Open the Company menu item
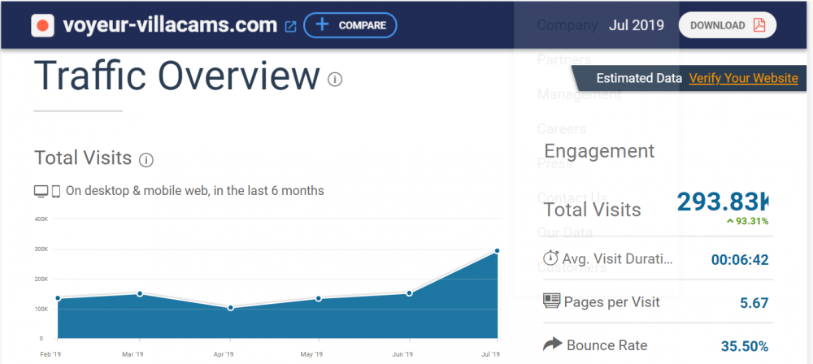Viewport: 813px width, 364px height. [567, 25]
